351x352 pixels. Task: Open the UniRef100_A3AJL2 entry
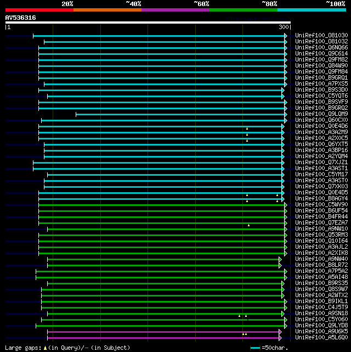321,247
